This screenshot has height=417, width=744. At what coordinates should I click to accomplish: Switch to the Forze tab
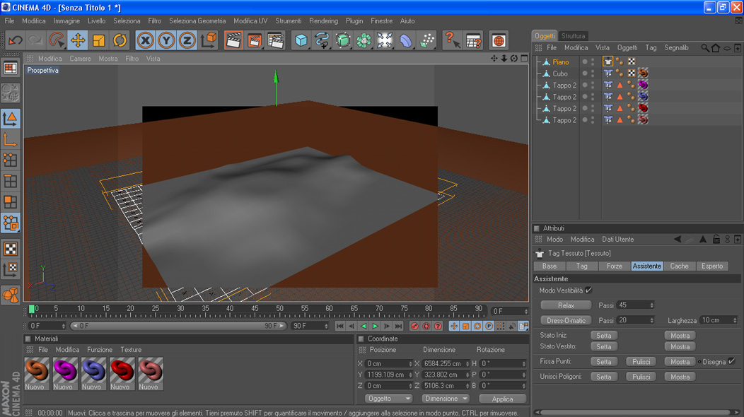[x=614, y=266]
